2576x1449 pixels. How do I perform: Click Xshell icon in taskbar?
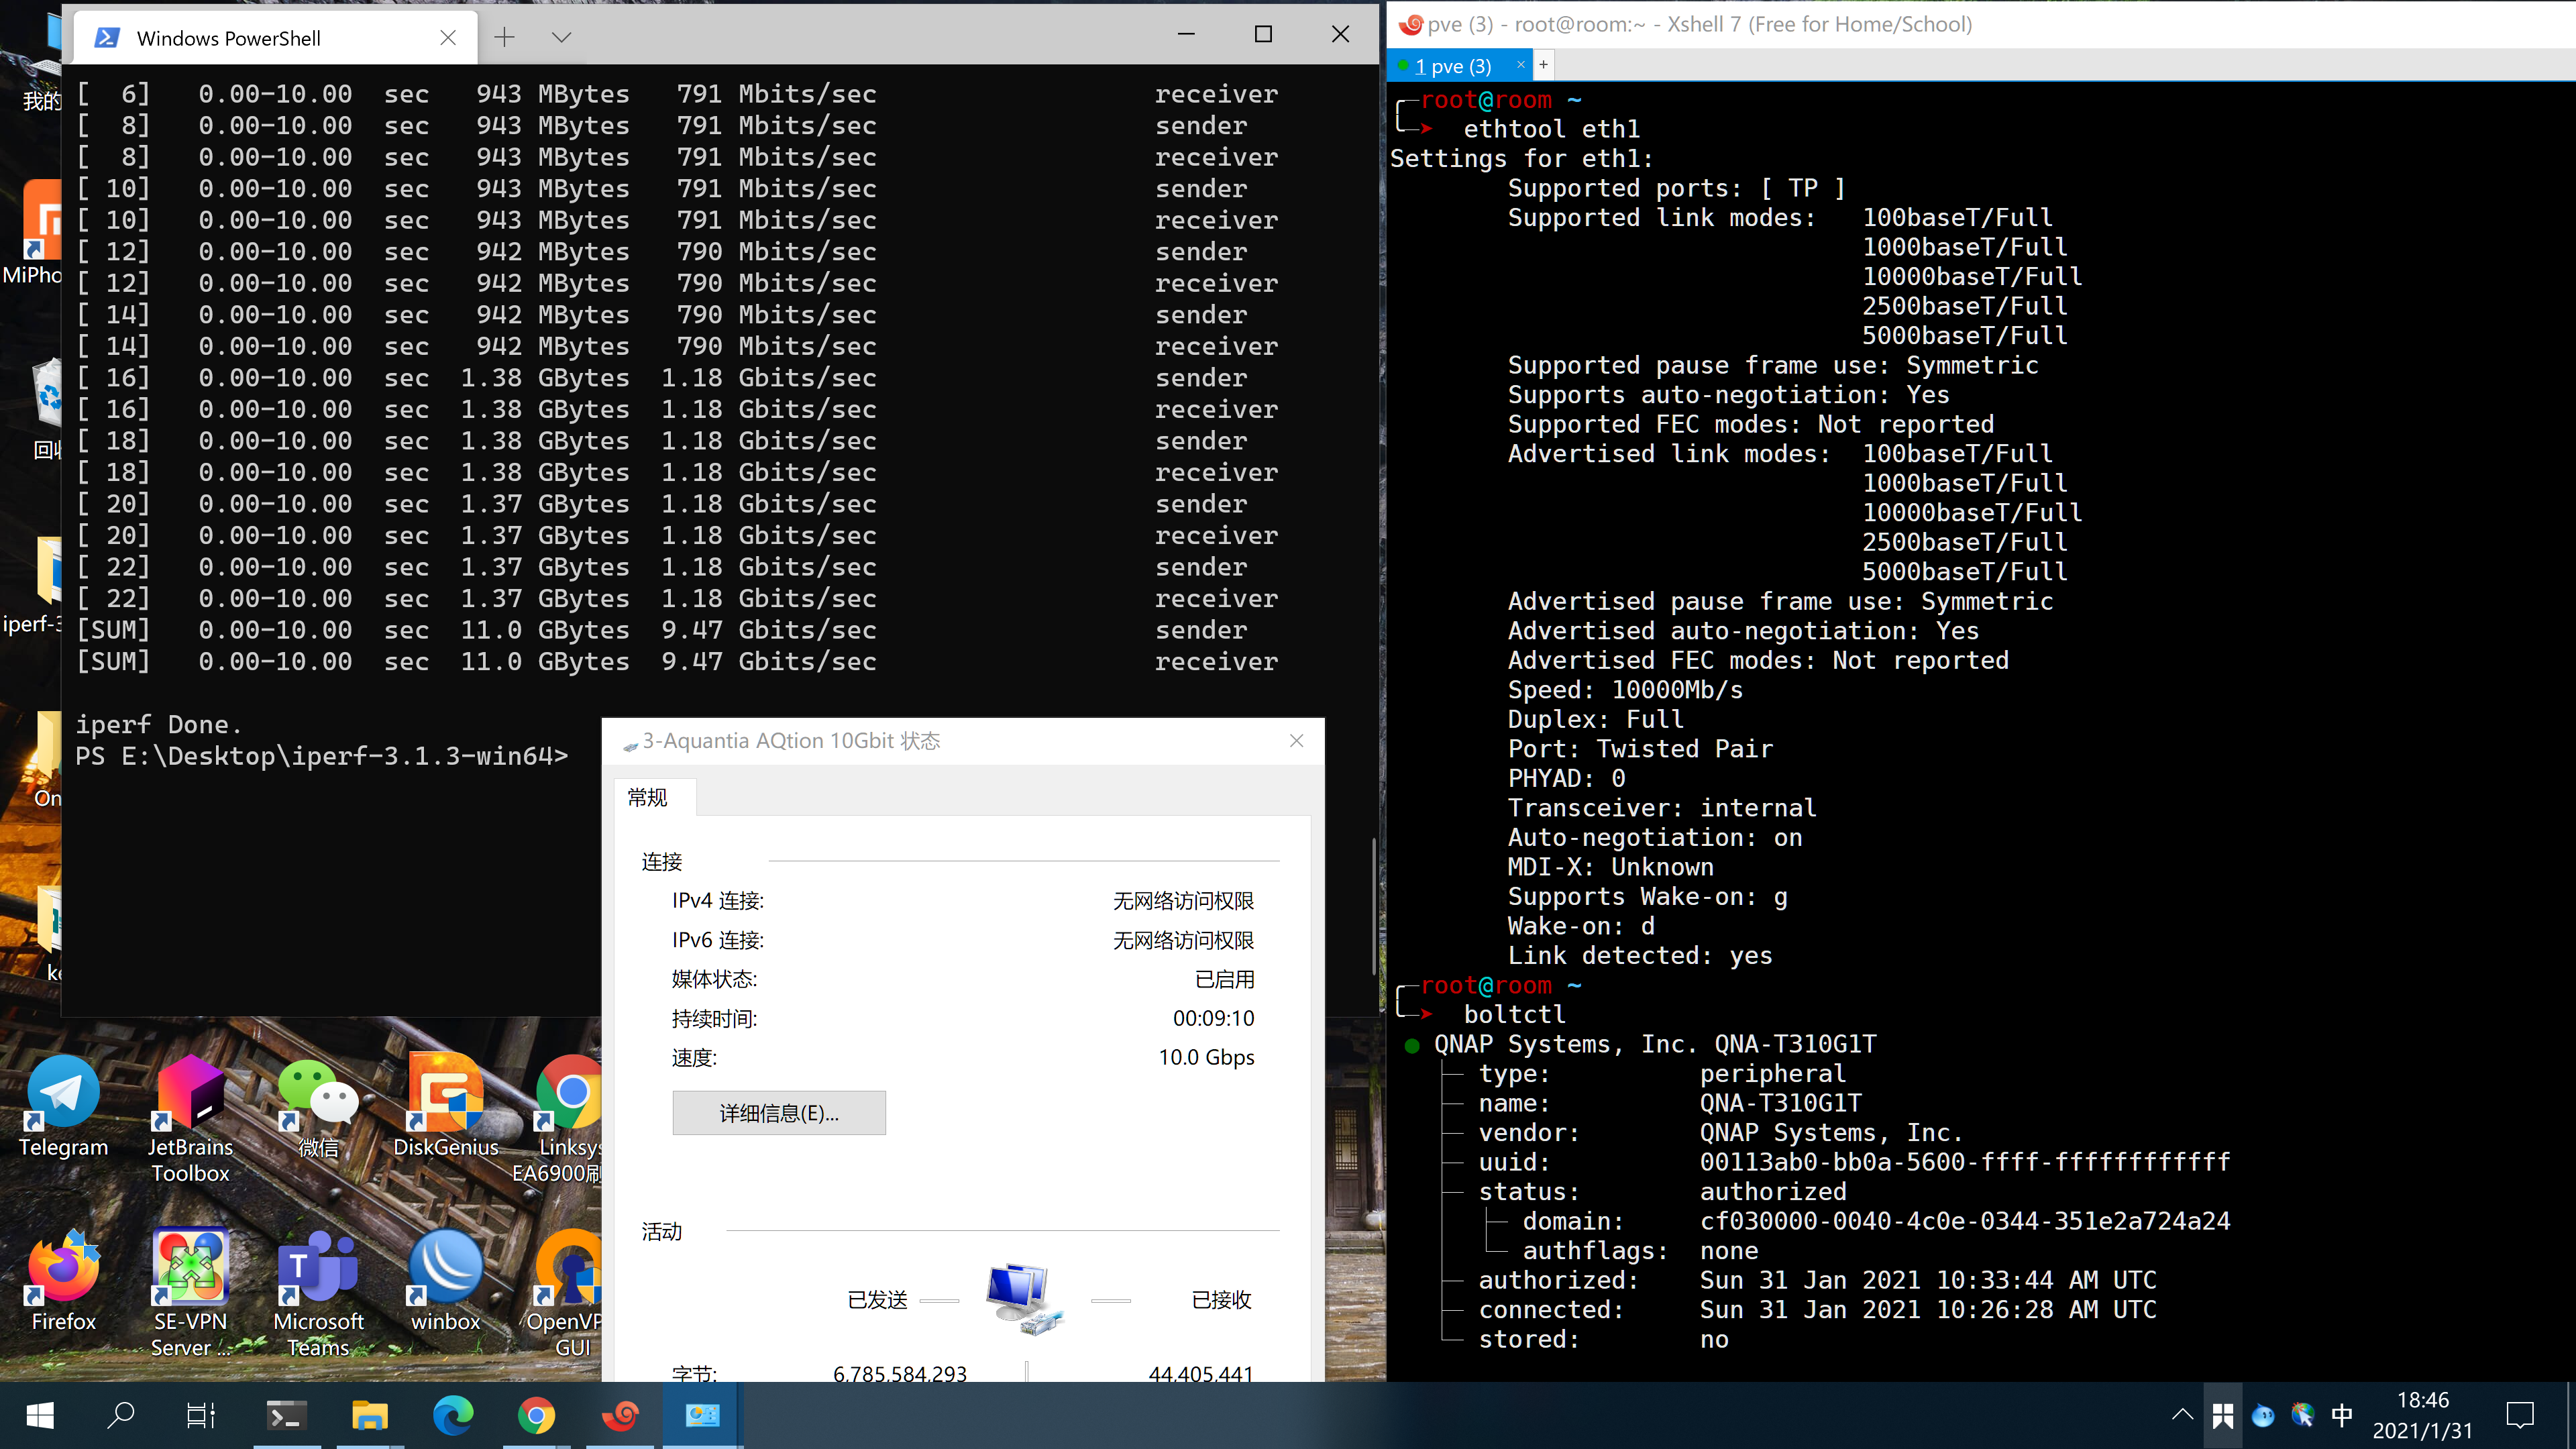pos(620,1415)
